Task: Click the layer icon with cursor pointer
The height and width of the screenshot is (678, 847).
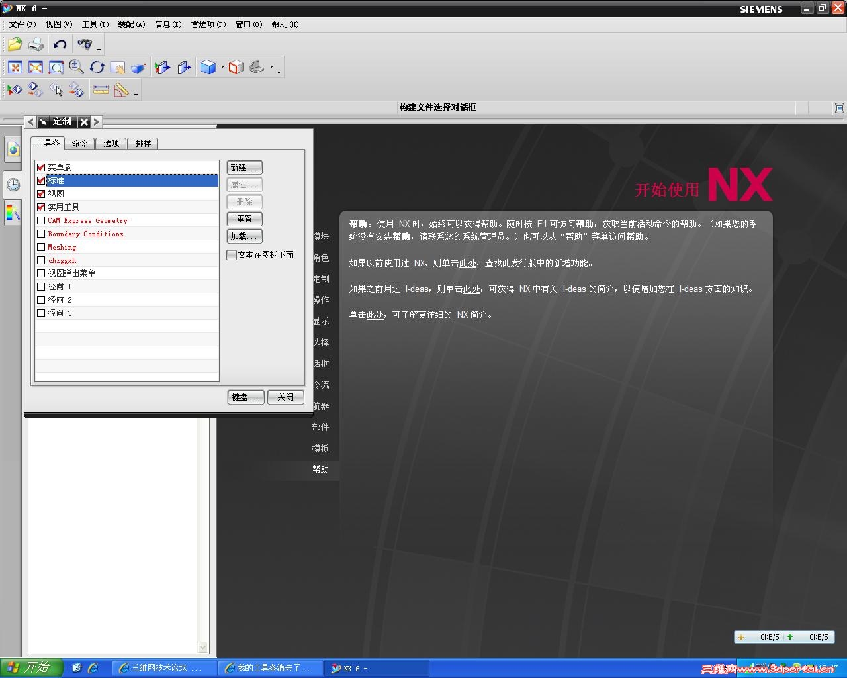Action: (x=56, y=89)
